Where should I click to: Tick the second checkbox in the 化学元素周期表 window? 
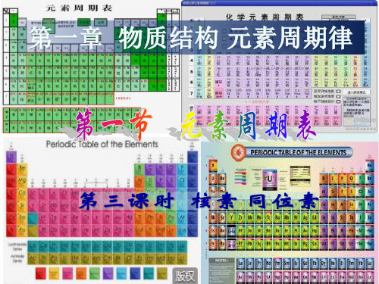click(339, 96)
